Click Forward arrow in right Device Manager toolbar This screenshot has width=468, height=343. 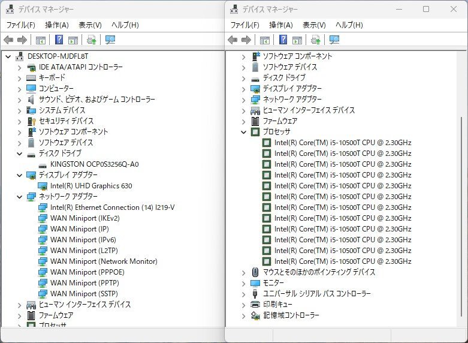pos(246,40)
